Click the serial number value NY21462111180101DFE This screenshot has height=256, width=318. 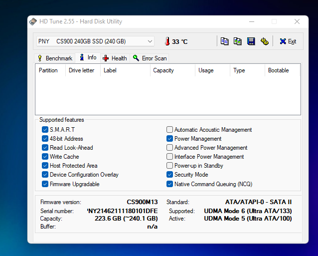coord(122,211)
